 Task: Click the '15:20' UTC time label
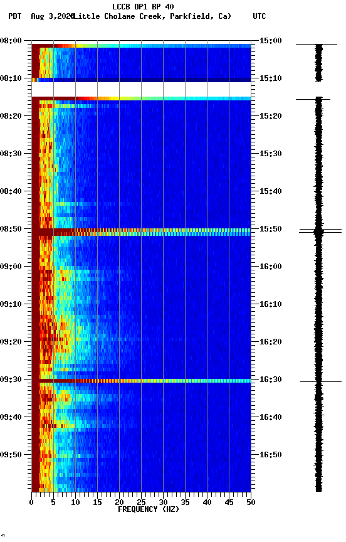[271, 116]
